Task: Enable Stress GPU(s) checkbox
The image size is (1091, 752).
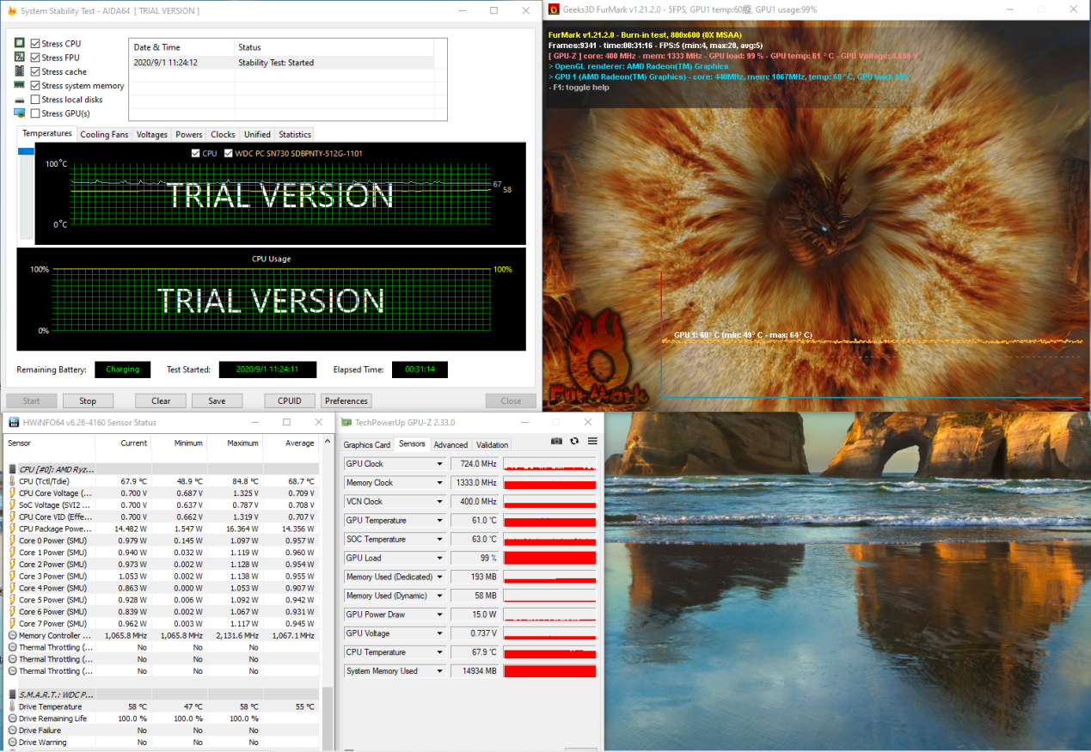Action: [35, 113]
